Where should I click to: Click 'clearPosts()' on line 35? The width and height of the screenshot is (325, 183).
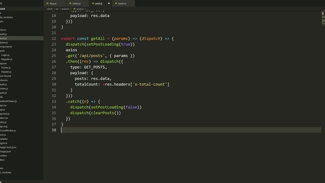coord(106,113)
